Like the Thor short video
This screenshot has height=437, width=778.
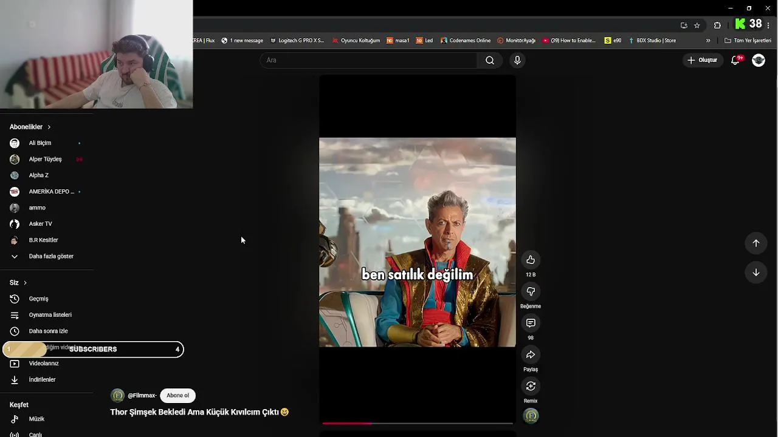click(531, 260)
